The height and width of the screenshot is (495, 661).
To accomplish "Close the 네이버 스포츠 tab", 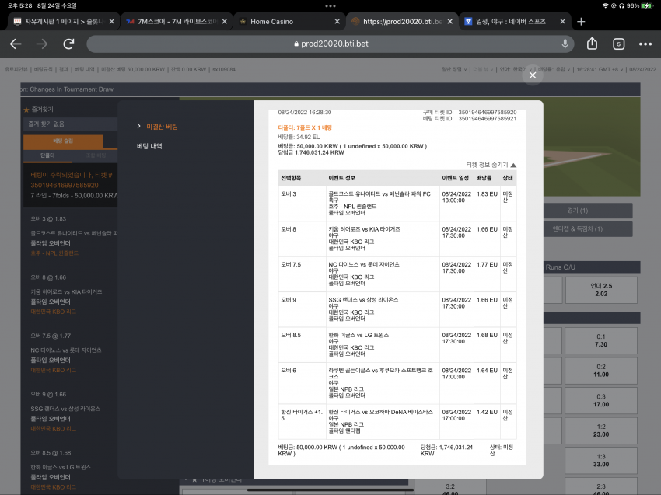I will [562, 22].
